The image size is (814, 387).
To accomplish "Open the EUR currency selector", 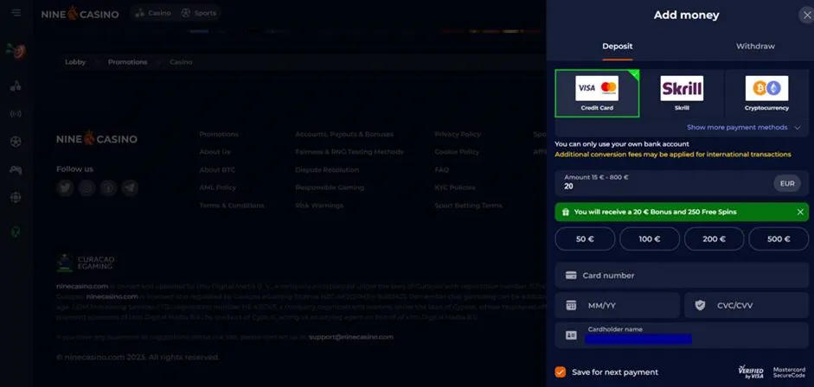I will [787, 183].
